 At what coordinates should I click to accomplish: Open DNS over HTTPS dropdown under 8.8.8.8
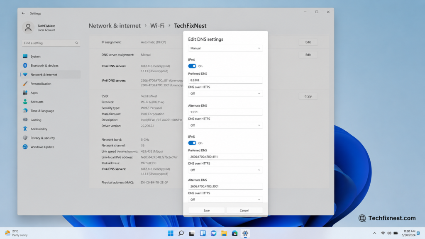(225, 93)
